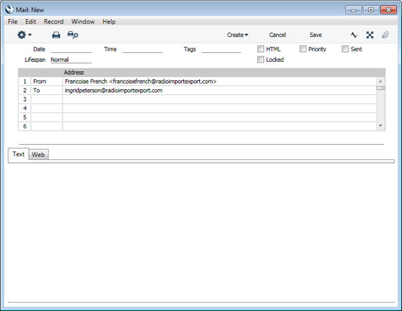The image size is (402, 311).
Task: Click the activity workflow zigzag icon
Action: click(x=354, y=35)
